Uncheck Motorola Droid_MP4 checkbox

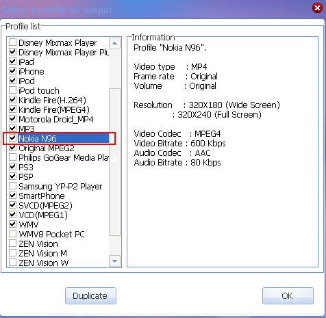(12, 119)
